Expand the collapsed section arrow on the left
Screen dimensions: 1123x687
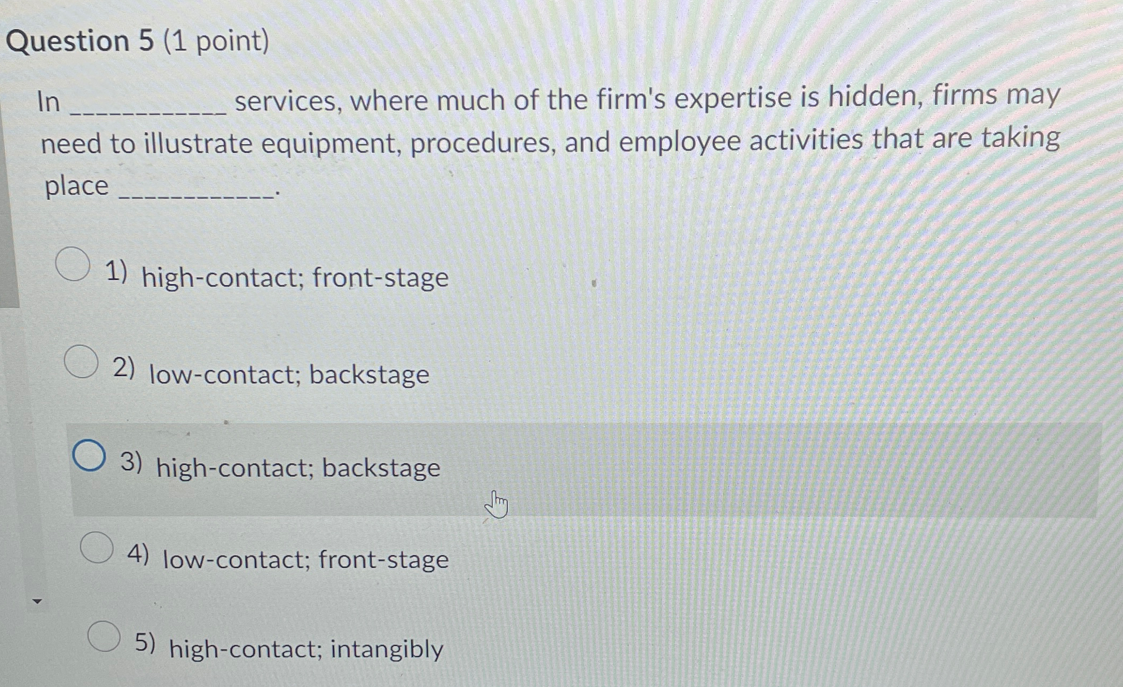click(38, 601)
